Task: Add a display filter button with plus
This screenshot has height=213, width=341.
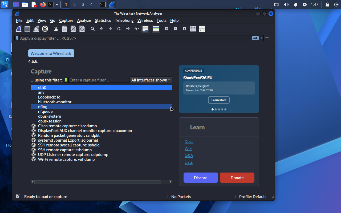Action: 267,38
